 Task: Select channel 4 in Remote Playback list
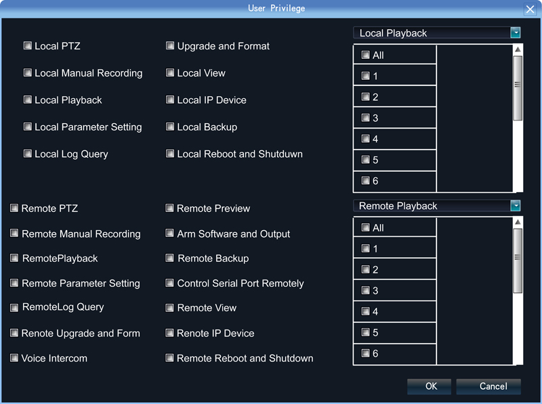click(365, 311)
